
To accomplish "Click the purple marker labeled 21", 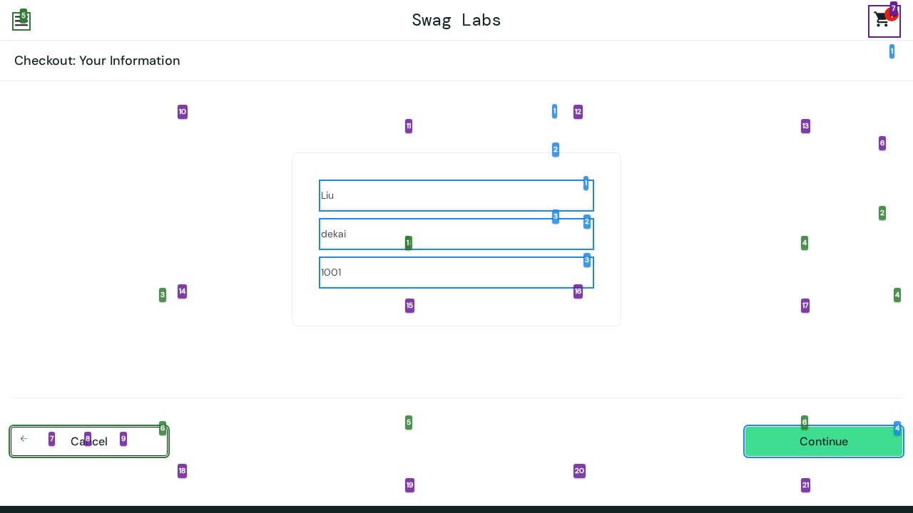I will [x=805, y=485].
